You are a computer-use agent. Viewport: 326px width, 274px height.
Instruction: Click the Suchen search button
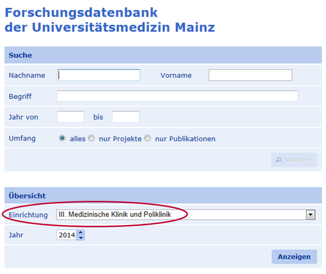pyautogui.click(x=294, y=160)
